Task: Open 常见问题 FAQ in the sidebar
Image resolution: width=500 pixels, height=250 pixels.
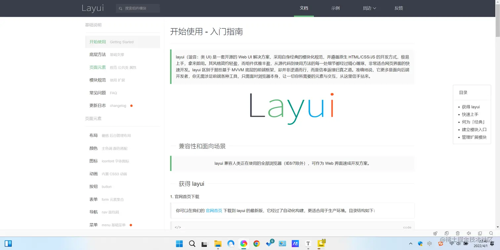Action: (x=122, y=93)
